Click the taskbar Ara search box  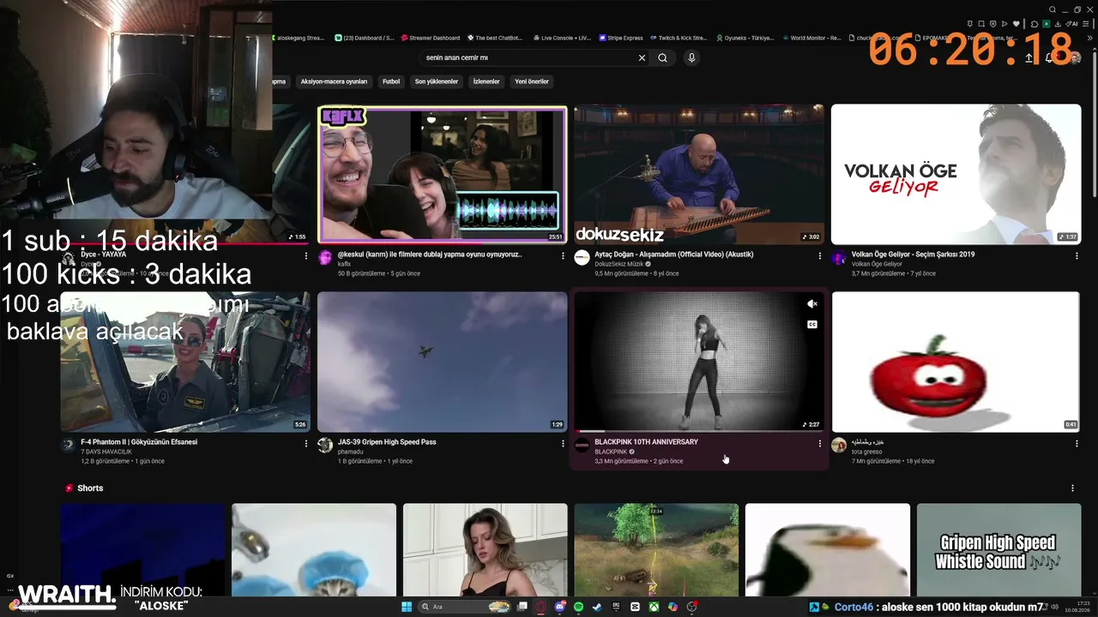click(463, 607)
